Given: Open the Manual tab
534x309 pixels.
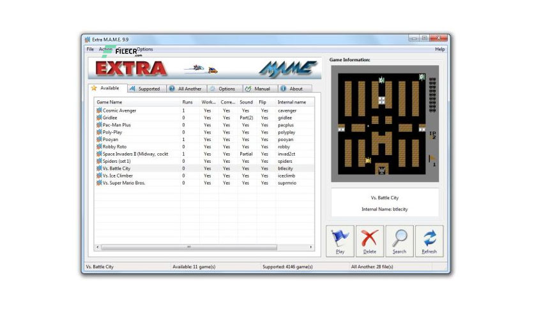Looking at the screenshot, I should (x=261, y=89).
